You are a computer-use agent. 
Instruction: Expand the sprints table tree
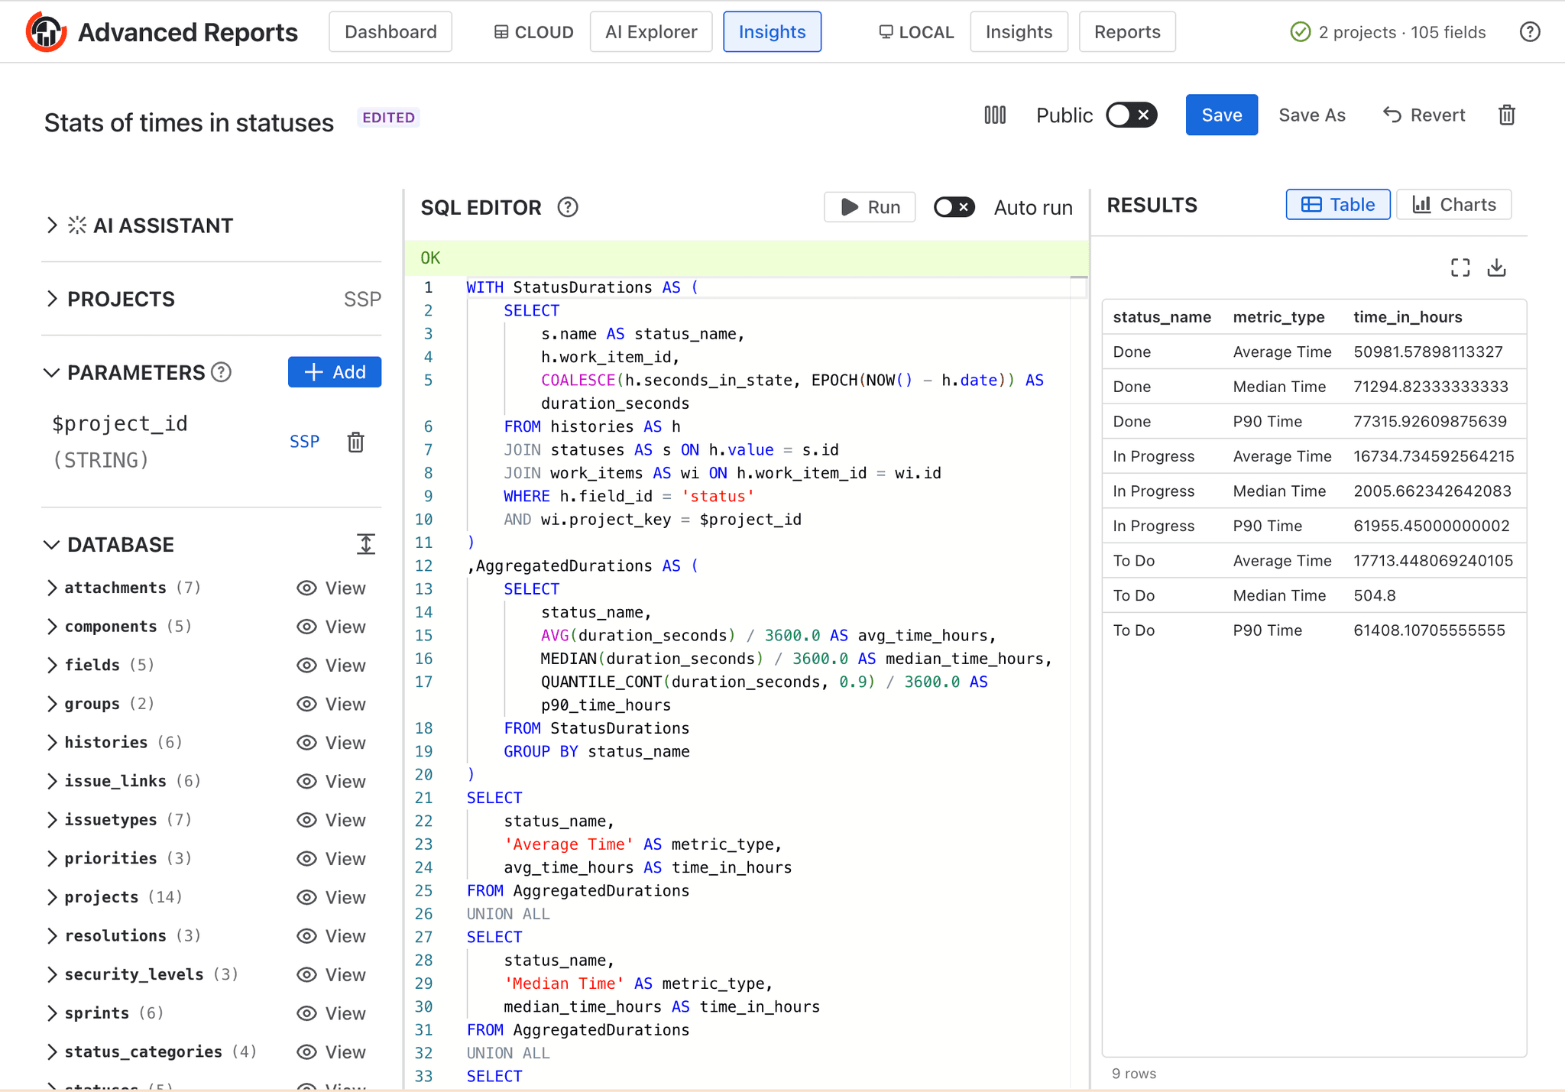(51, 1013)
